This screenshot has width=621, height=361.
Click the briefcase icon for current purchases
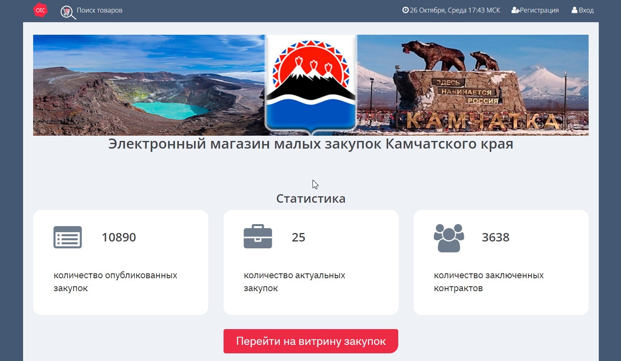click(x=258, y=236)
